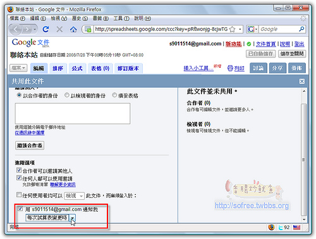The height and width of the screenshot is (239, 316).
Task: Open the 工具 (T) menu
Action: [121, 18]
